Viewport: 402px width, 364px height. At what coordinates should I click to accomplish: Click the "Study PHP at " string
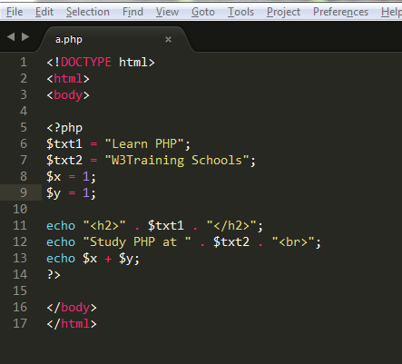click(x=137, y=242)
